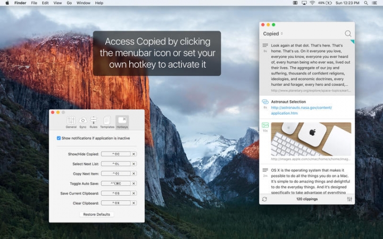
Task: Click the image clipping type icon
Action: pos(265,125)
